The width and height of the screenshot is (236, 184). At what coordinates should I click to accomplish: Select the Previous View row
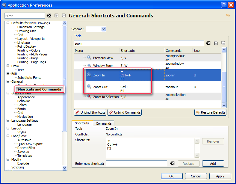pyautogui.click(x=147, y=58)
